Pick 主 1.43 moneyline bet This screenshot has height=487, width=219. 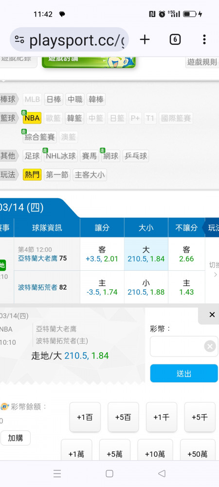point(186,287)
